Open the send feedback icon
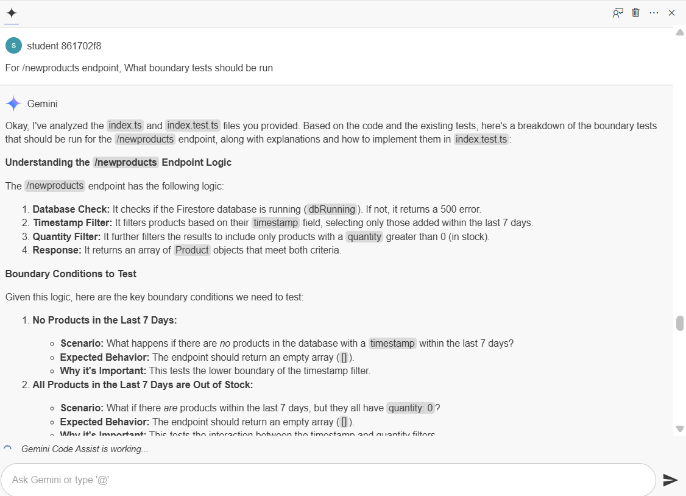This screenshot has height=496, width=686. pos(618,13)
